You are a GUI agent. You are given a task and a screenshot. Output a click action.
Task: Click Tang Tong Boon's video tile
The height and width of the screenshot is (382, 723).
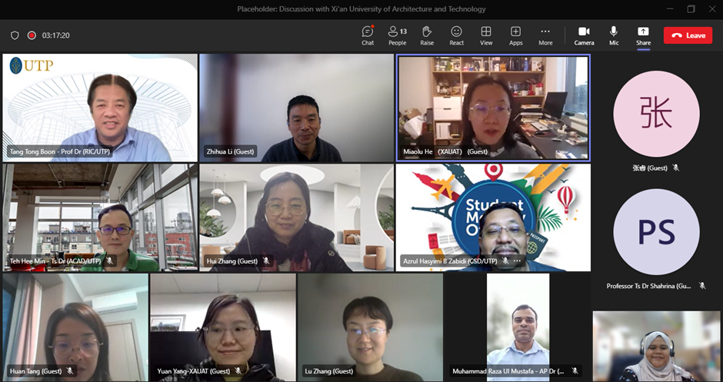point(100,108)
